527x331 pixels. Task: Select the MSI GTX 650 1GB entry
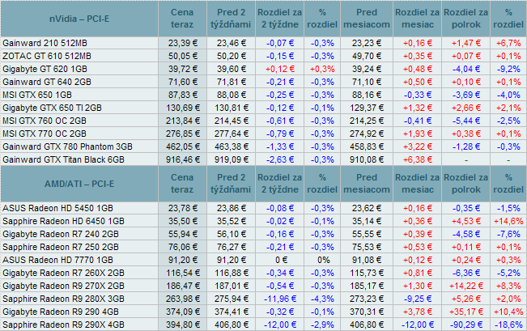pyautogui.click(x=37, y=95)
